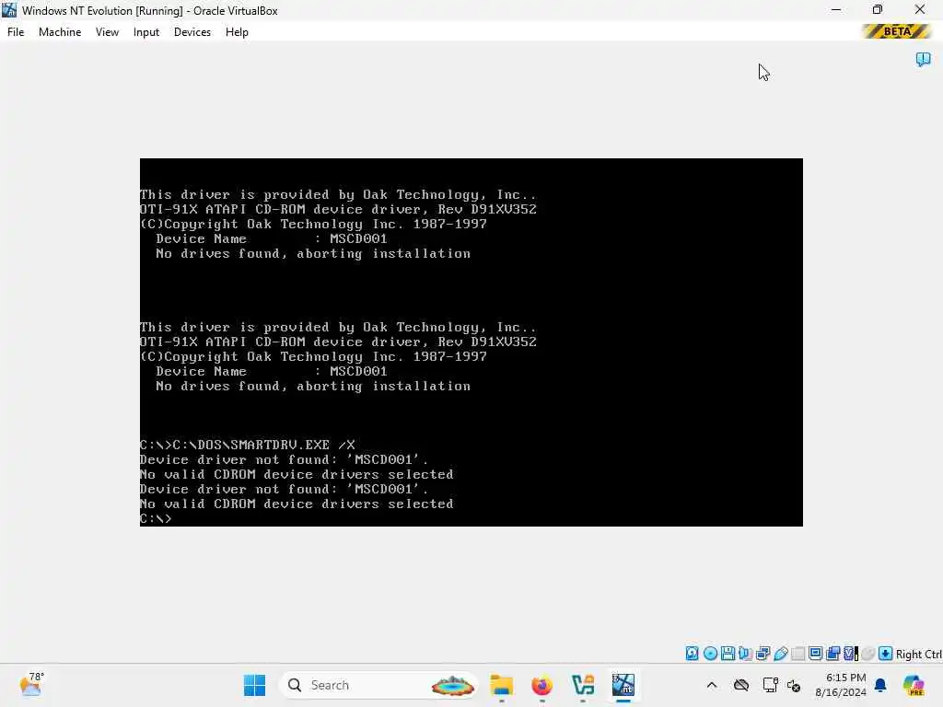
Task: Open the weather widget showing 78°
Action: point(31,685)
